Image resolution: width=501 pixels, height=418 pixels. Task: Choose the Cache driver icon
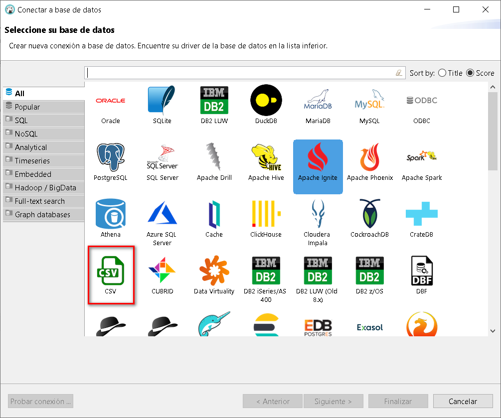pyautogui.click(x=214, y=214)
